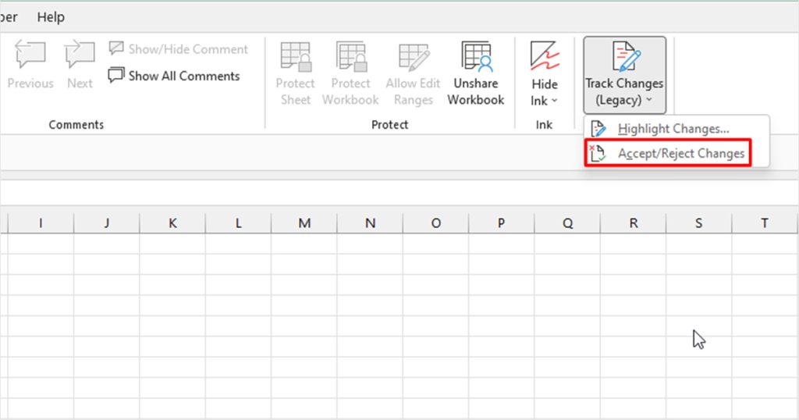This screenshot has width=799, height=420.
Task: Click the Previous comment icon
Action: [30, 55]
